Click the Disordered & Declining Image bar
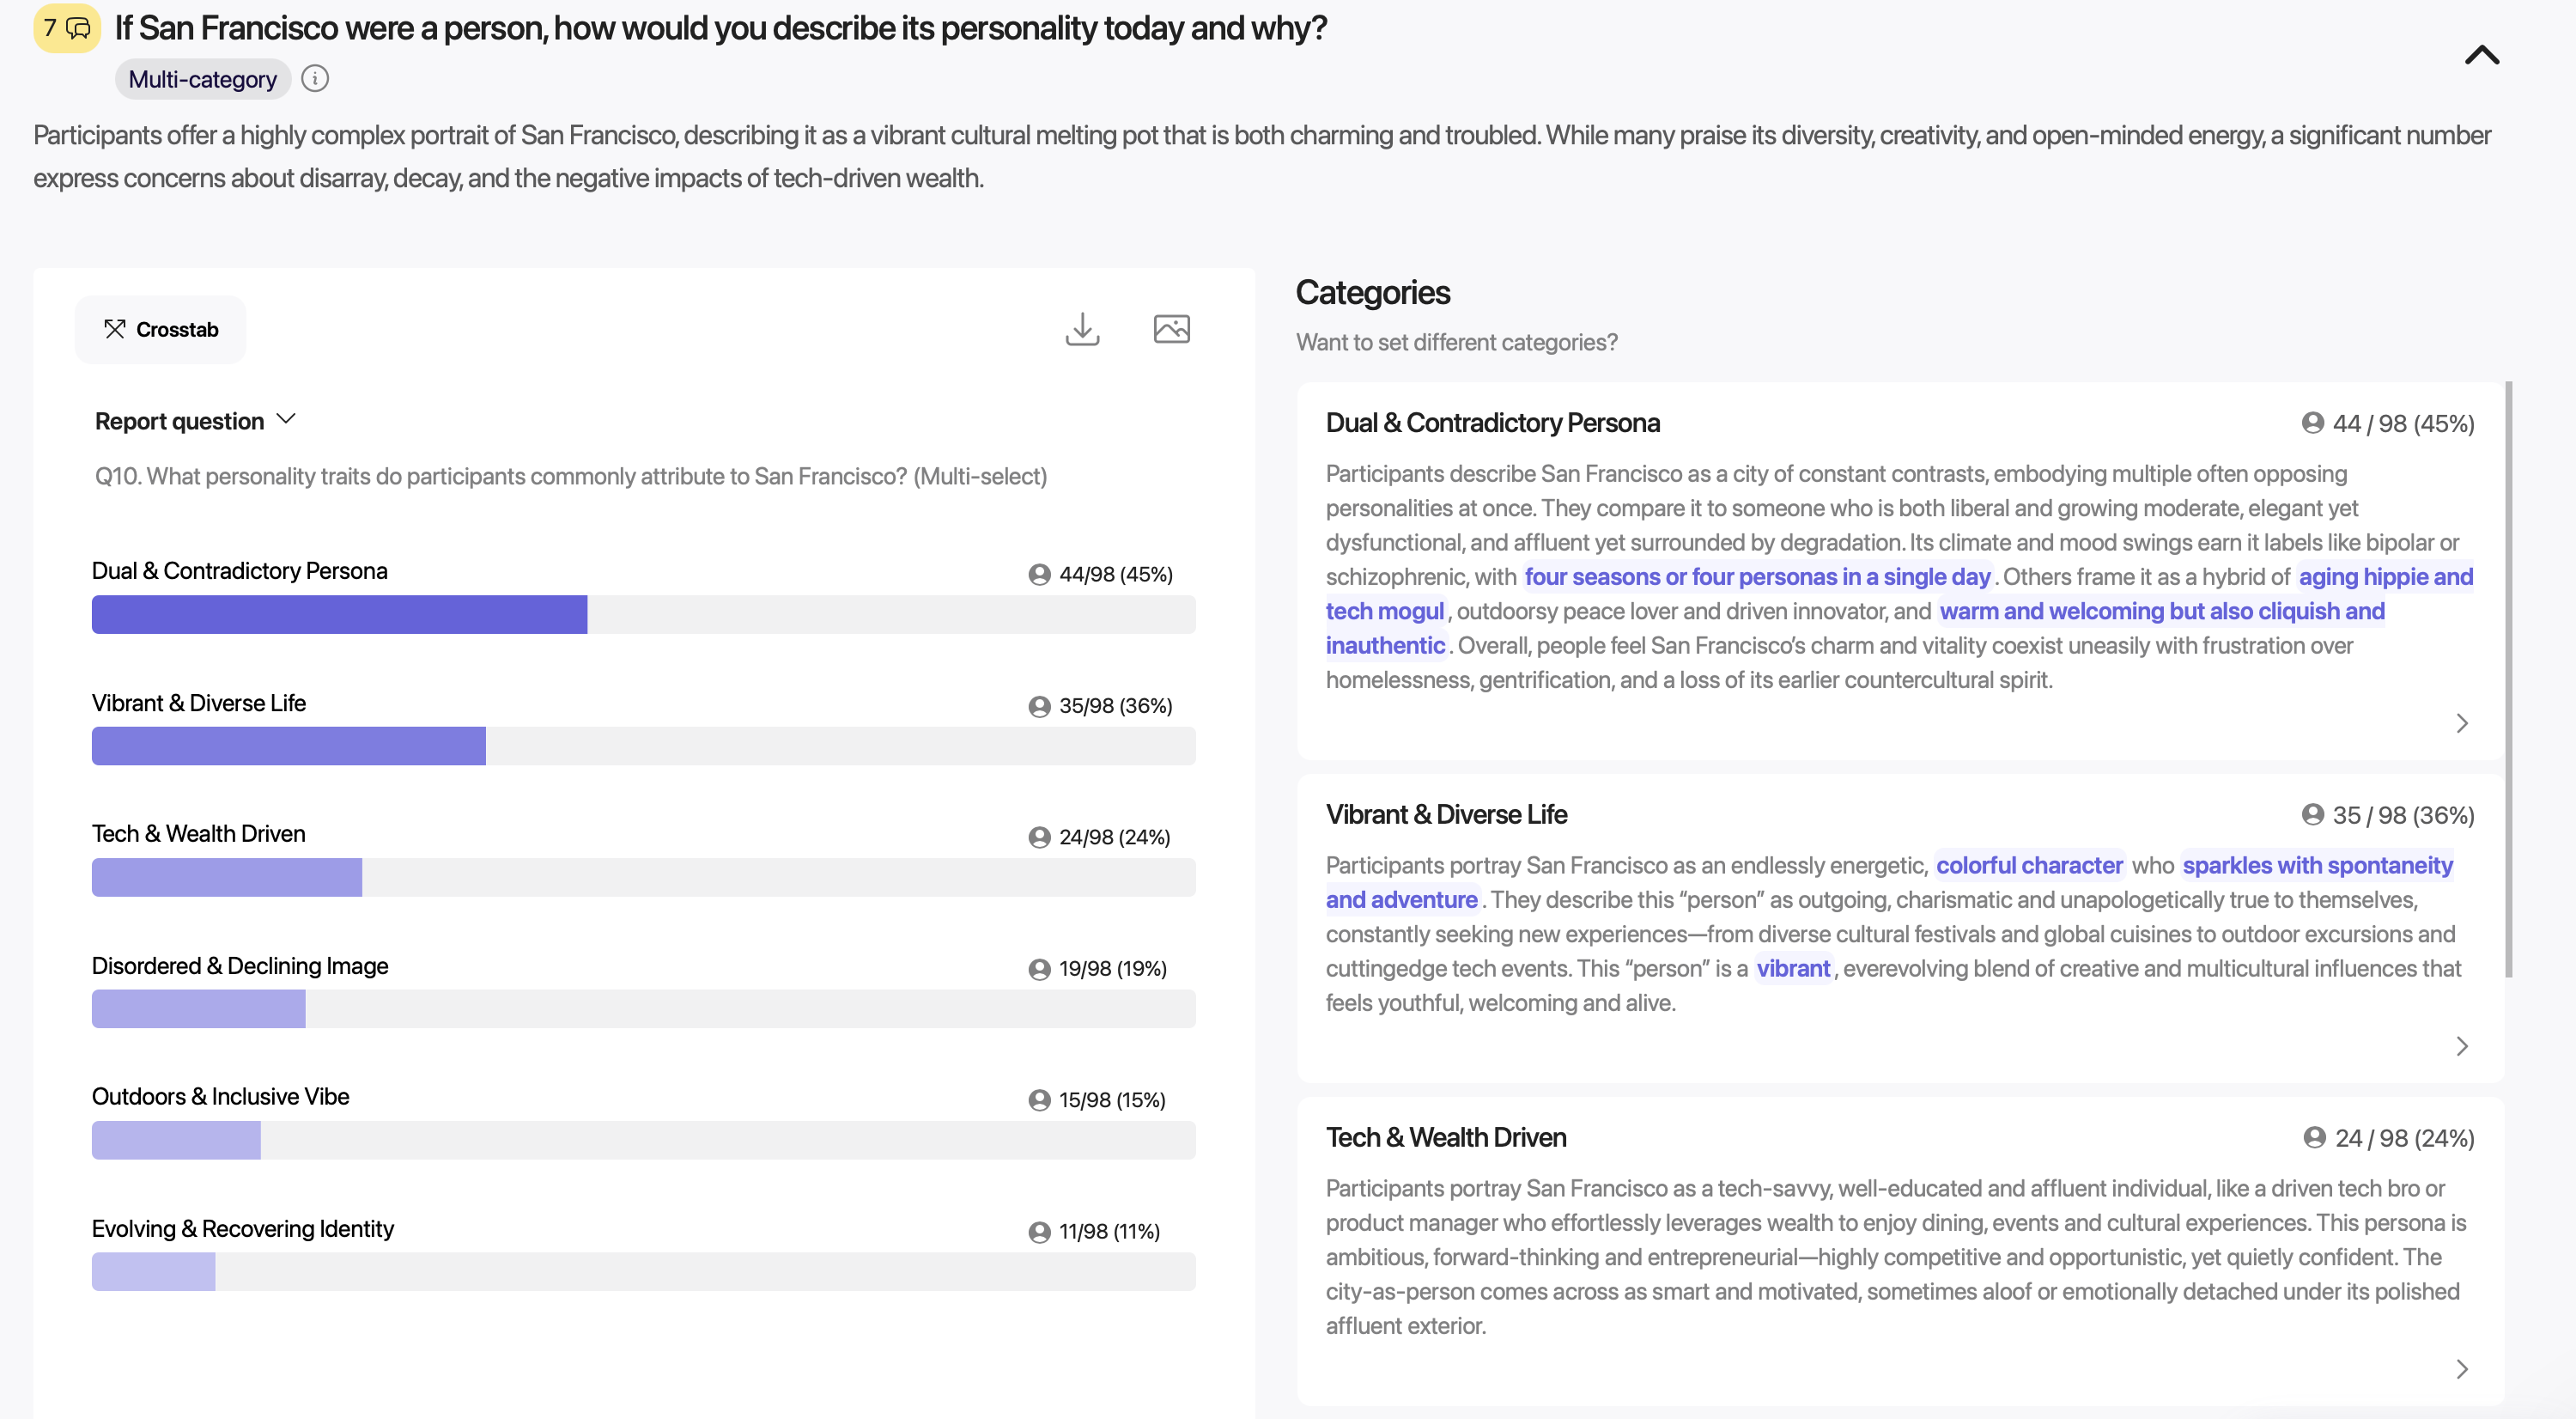This screenshot has height=1419, width=2576. [198, 1009]
